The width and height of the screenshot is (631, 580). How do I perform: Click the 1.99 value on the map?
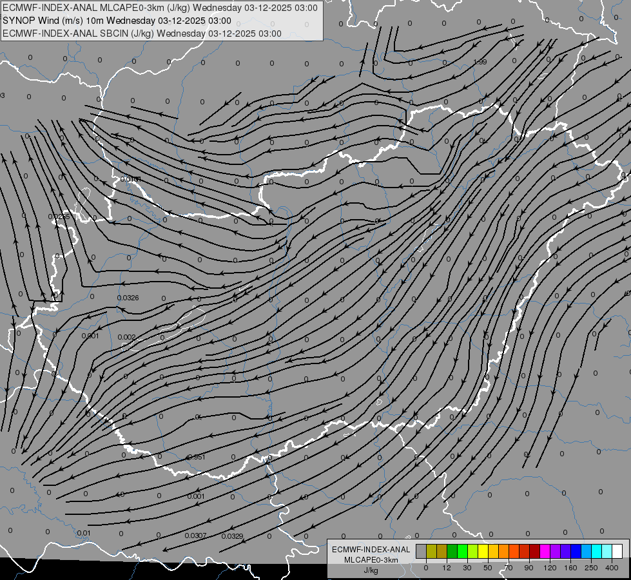tap(480, 62)
